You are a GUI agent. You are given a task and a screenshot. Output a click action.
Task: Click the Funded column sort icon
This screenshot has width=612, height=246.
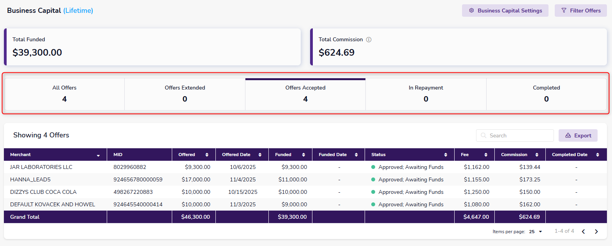pos(303,155)
